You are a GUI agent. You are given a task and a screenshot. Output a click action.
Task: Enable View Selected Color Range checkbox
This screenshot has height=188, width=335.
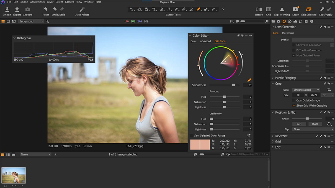(191, 135)
